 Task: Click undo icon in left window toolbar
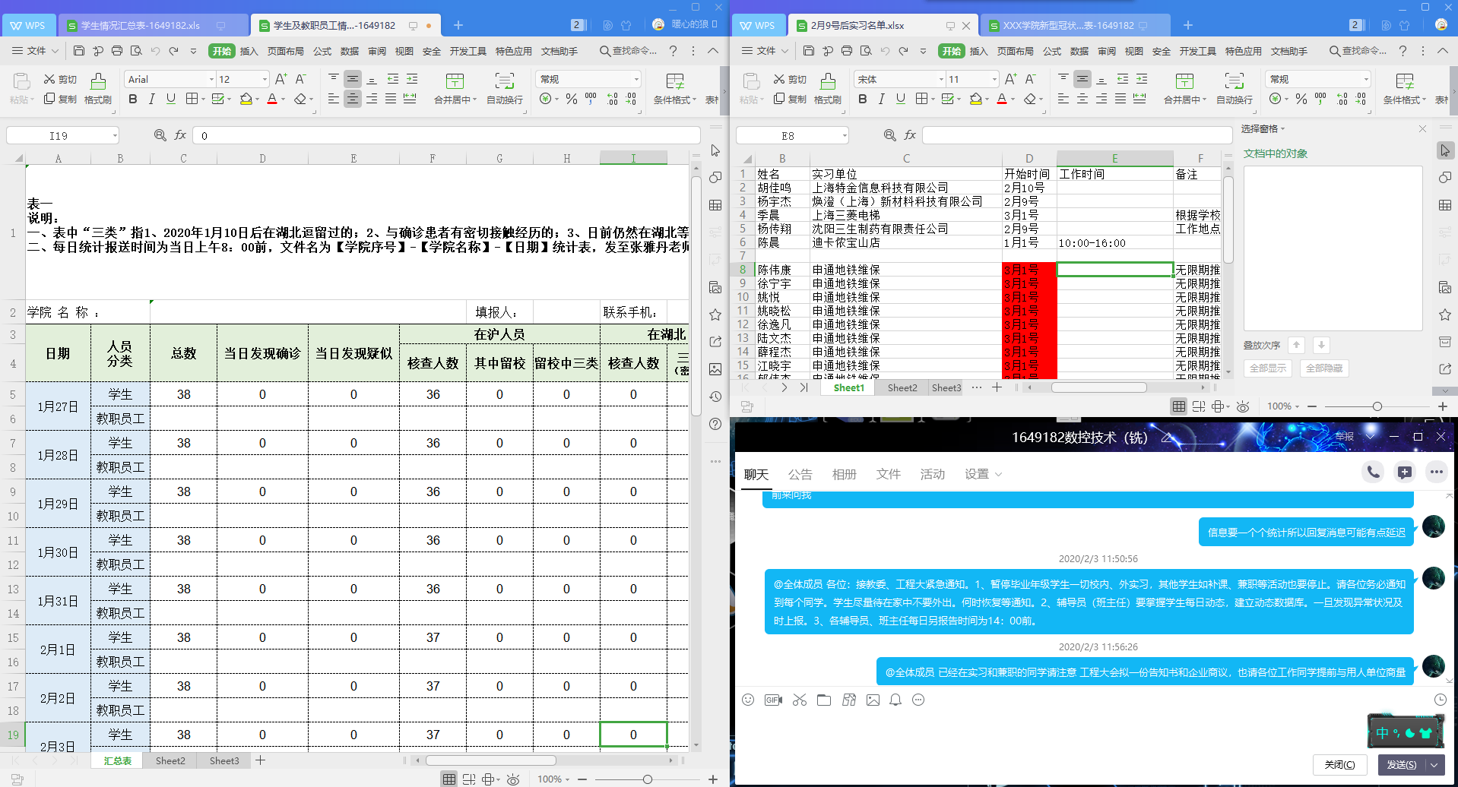coord(155,51)
